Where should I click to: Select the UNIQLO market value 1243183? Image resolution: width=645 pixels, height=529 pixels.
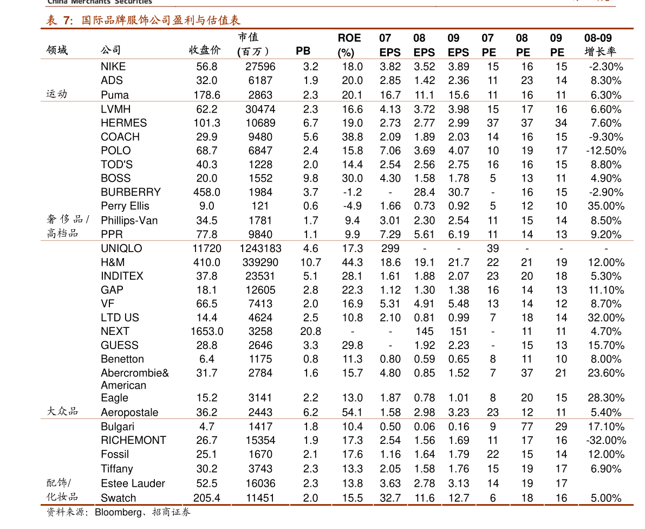pyautogui.click(x=260, y=249)
